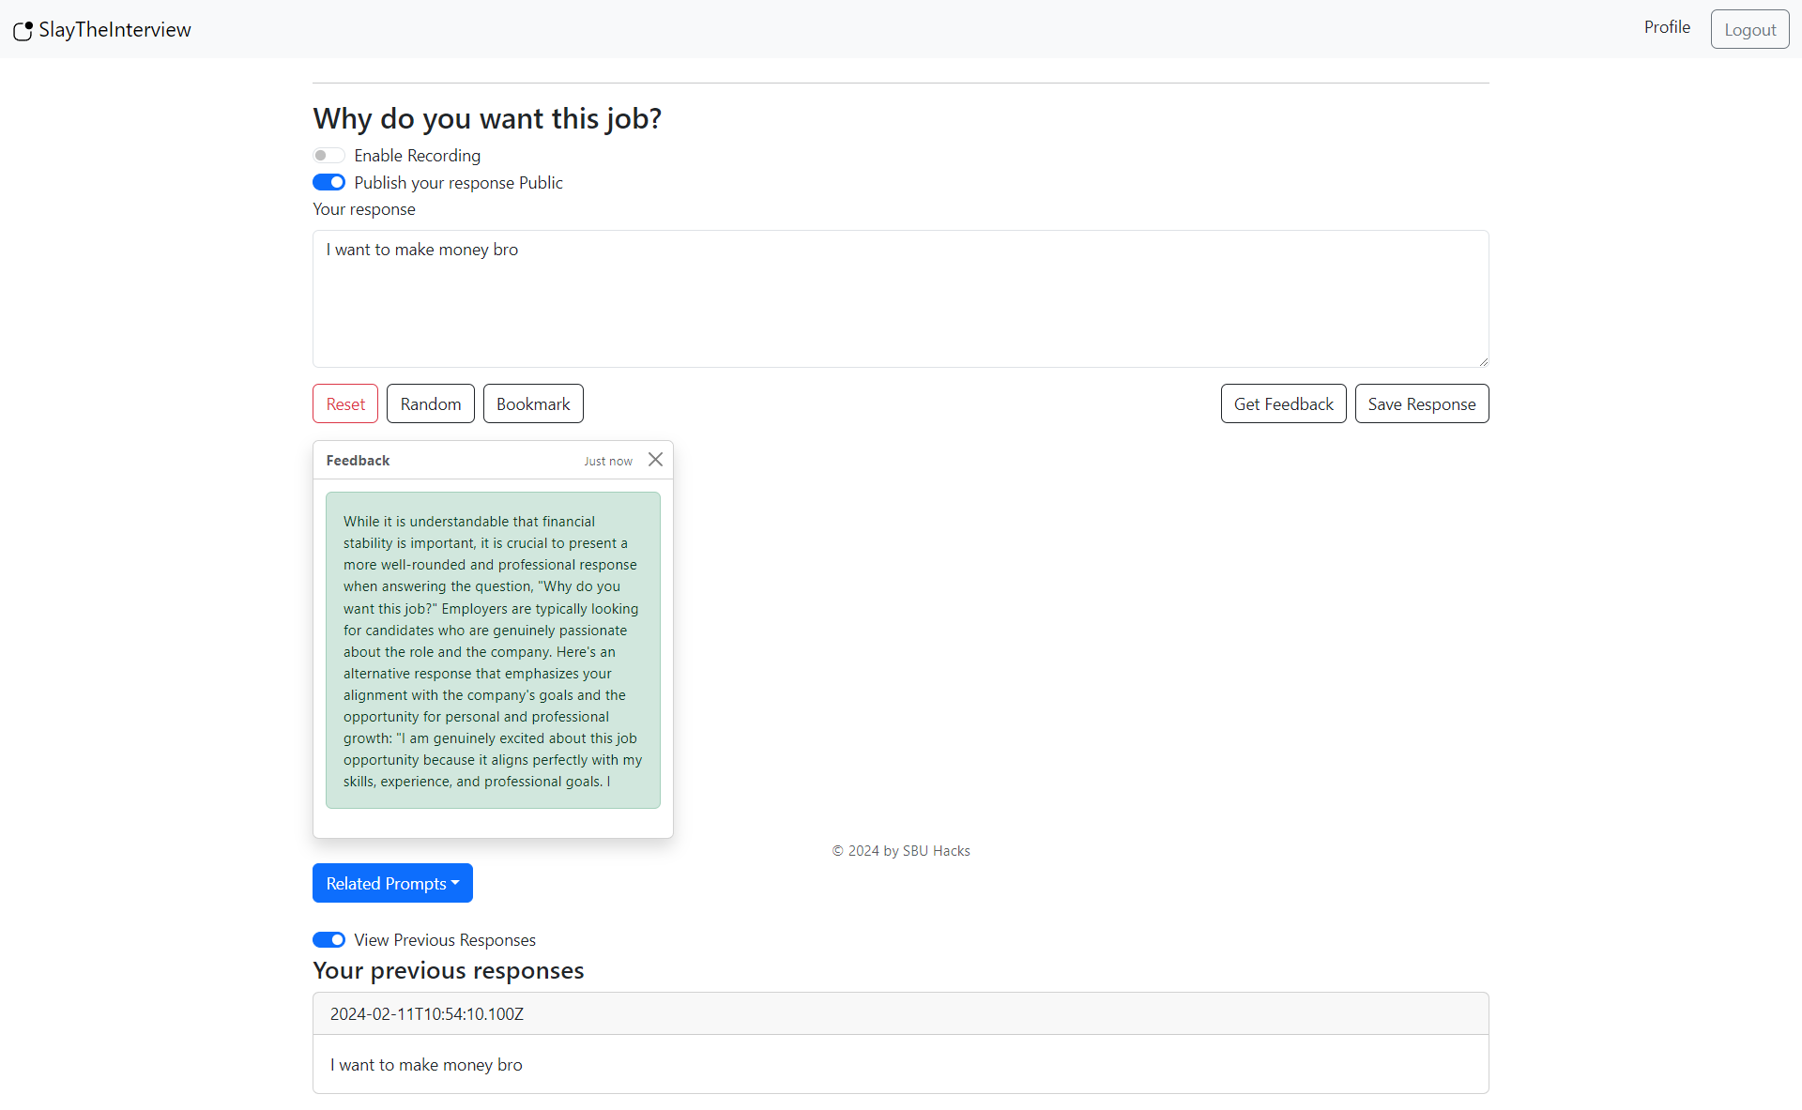1802x1110 pixels.
Task: Turn off Publish your response Public
Action: [328, 183]
